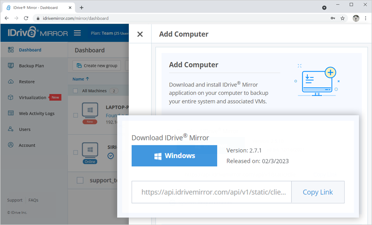
Task: Click the Online status badge
Action: point(90,162)
